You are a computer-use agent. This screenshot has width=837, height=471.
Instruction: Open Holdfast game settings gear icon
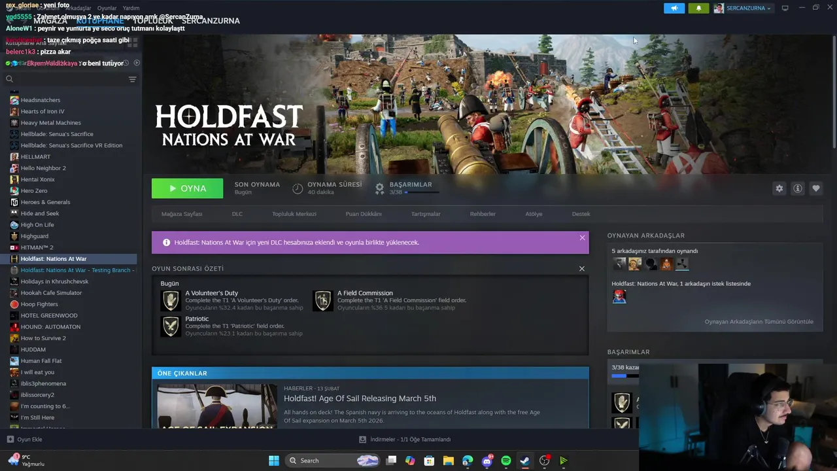click(x=779, y=188)
